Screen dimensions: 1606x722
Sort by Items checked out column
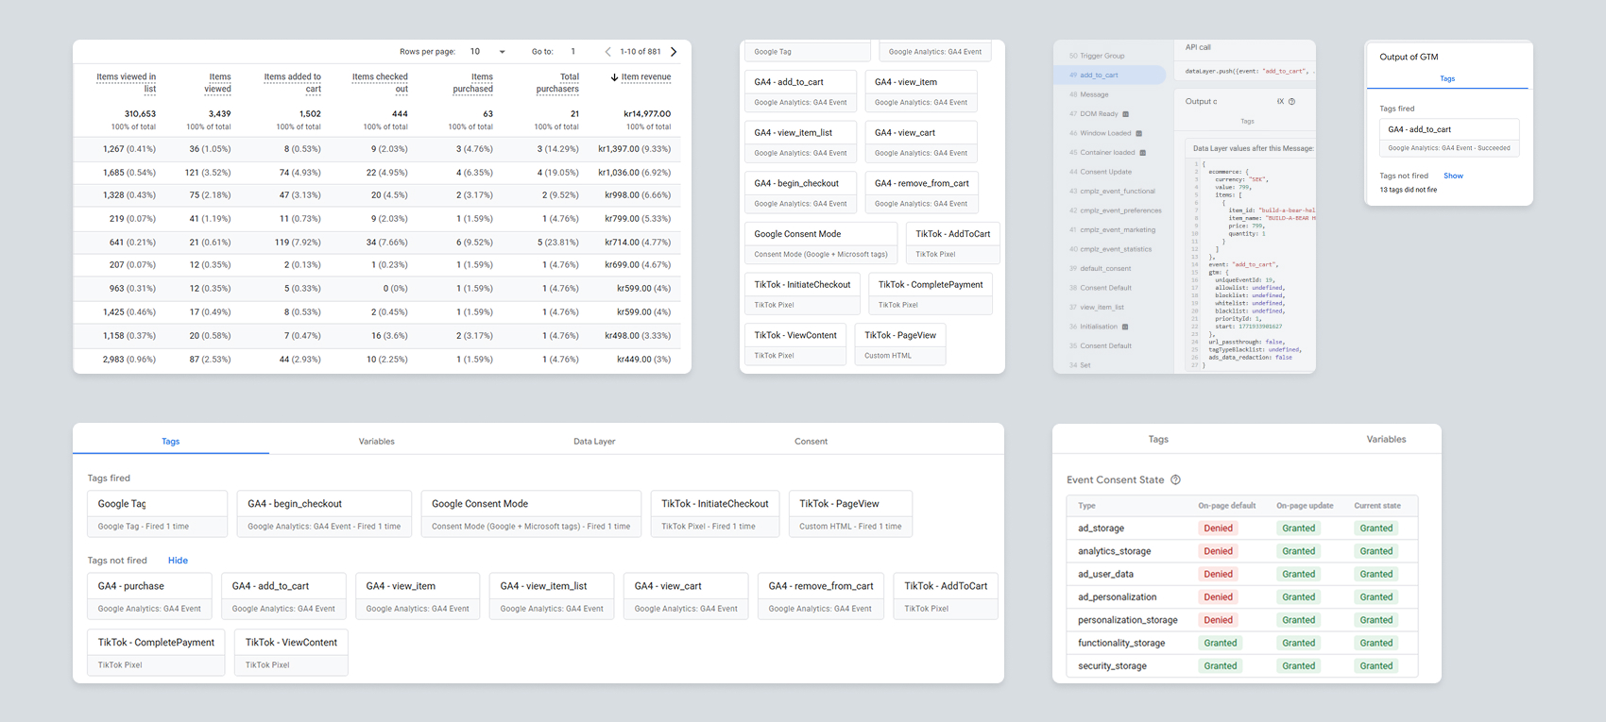(380, 83)
